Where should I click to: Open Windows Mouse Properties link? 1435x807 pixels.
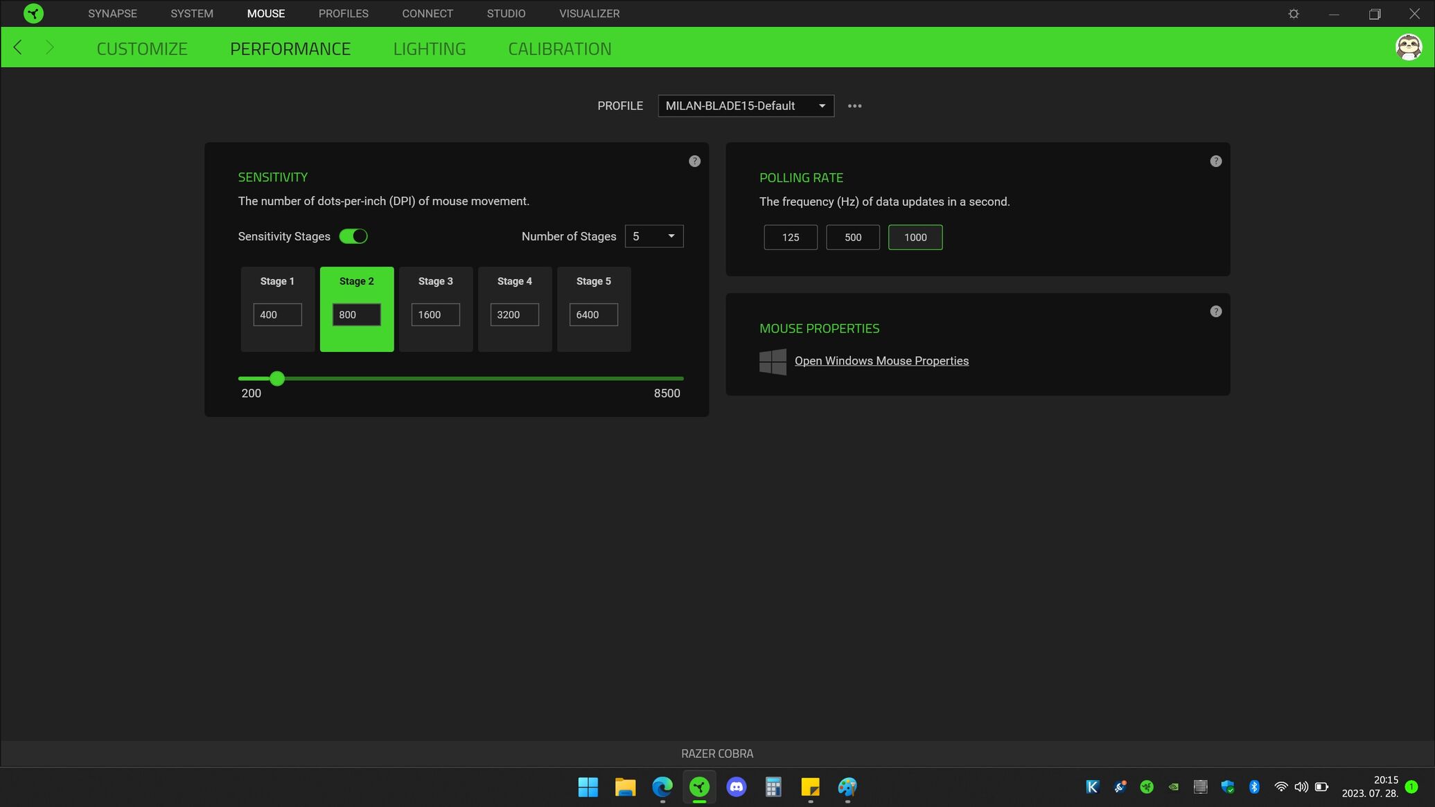tap(881, 361)
